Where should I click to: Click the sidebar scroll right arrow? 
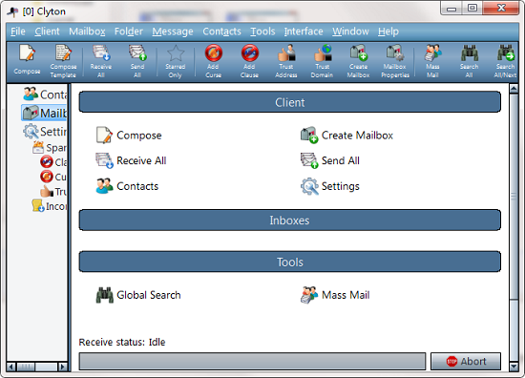click(63, 367)
